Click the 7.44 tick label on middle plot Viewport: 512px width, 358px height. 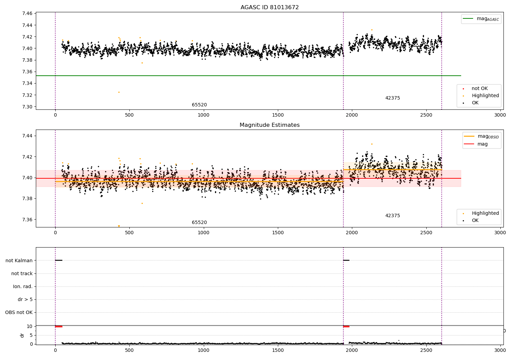(27, 136)
